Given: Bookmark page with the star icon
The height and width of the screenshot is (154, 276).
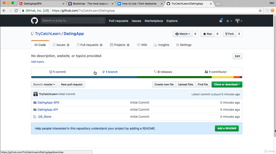Looking at the screenshot, I should (x=260, y=10).
